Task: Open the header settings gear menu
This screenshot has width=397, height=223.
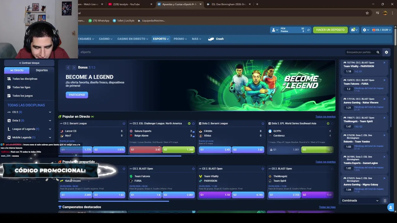Action: point(366,30)
